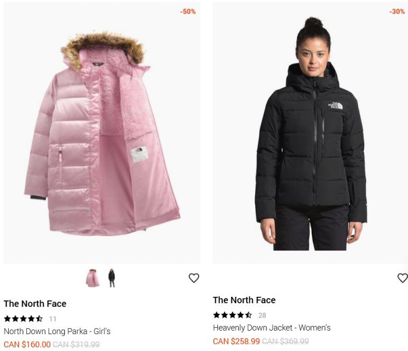Click the -30% discount badge

pyautogui.click(x=397, y=12)
